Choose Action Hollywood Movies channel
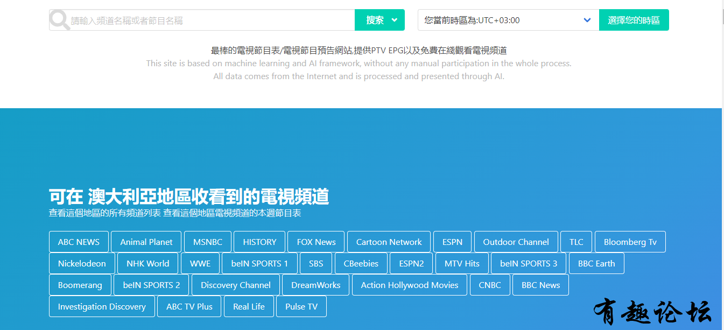724x330 pixels. 410,285
